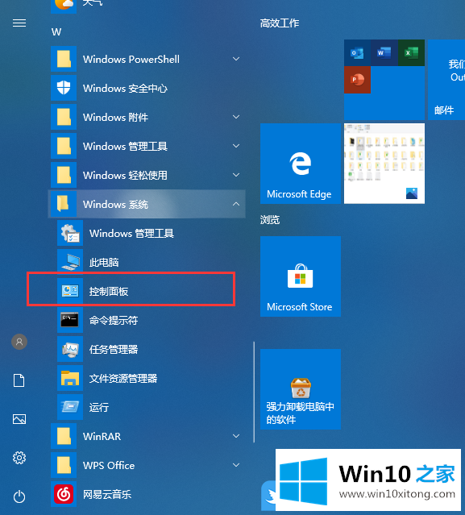Expand Windows 附件 chevron
This screenshot has height=515, width=465.
click(236, 117)
